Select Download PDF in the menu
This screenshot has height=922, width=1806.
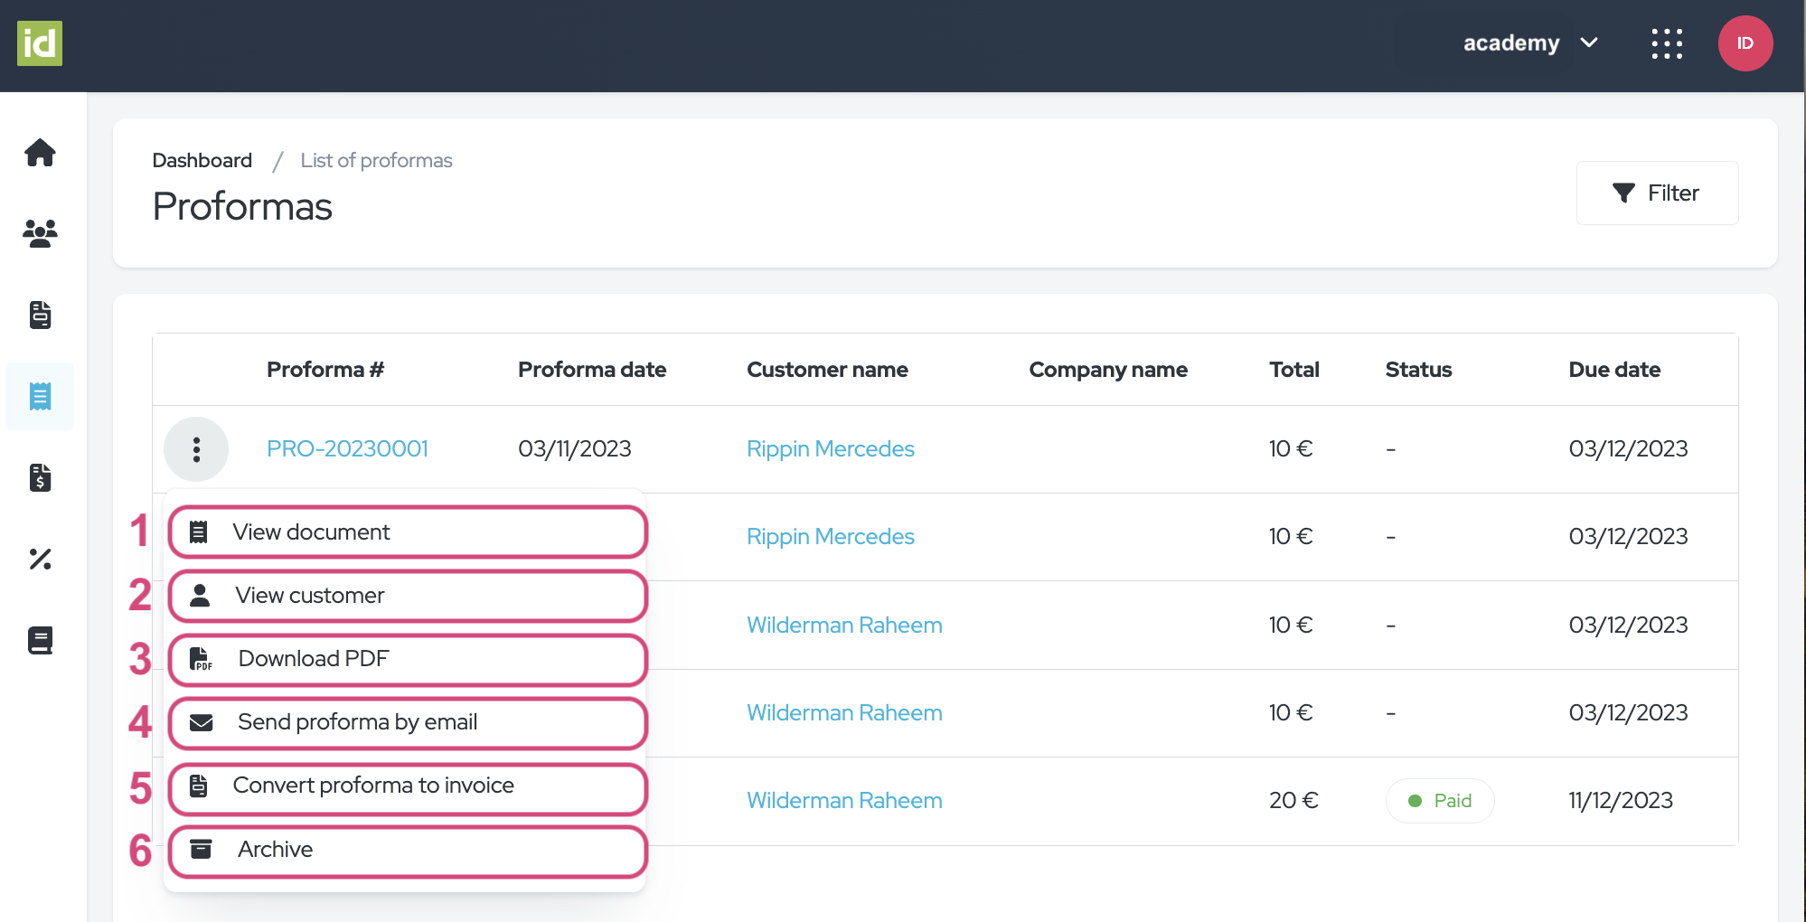[x=407, y=659]
